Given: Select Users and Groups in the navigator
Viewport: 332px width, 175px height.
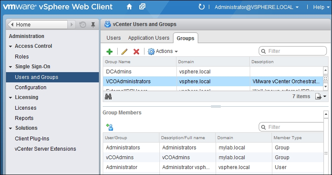Looking at the screenshot, I should coord(52,77).
